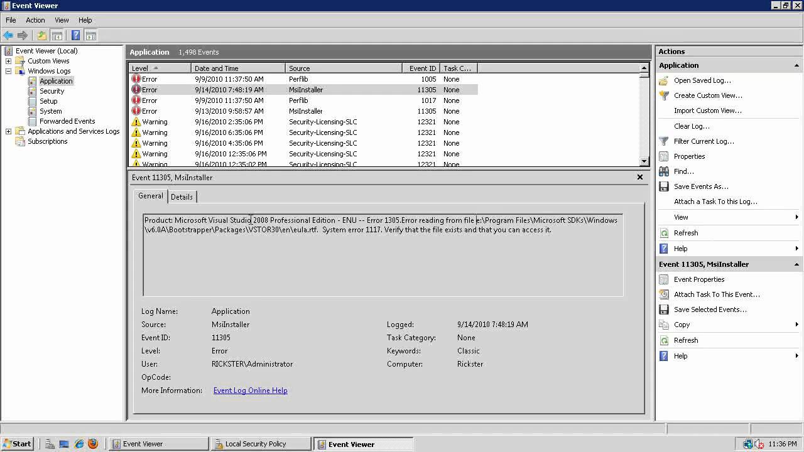Click the Refresh icon under Event 11305 section
The height and width of the screenshot is (452, 804).
pyautogui.click(x=664, y=340)
